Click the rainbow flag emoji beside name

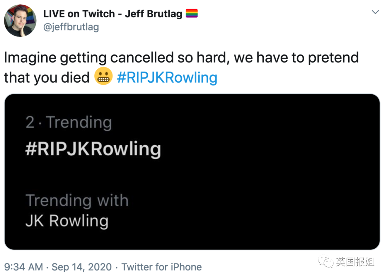[192, 14]
